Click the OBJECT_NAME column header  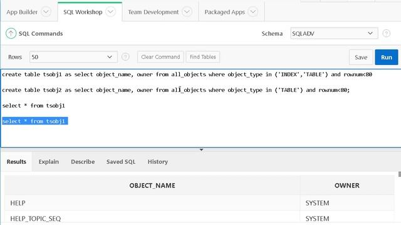pyautogui.click(x=152, y=186)
